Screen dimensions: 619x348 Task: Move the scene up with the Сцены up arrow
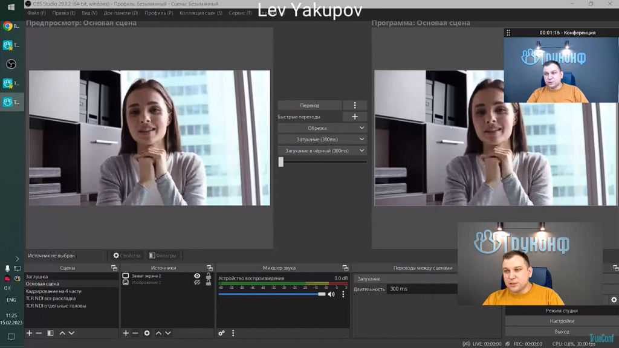(x=62, y=333)
